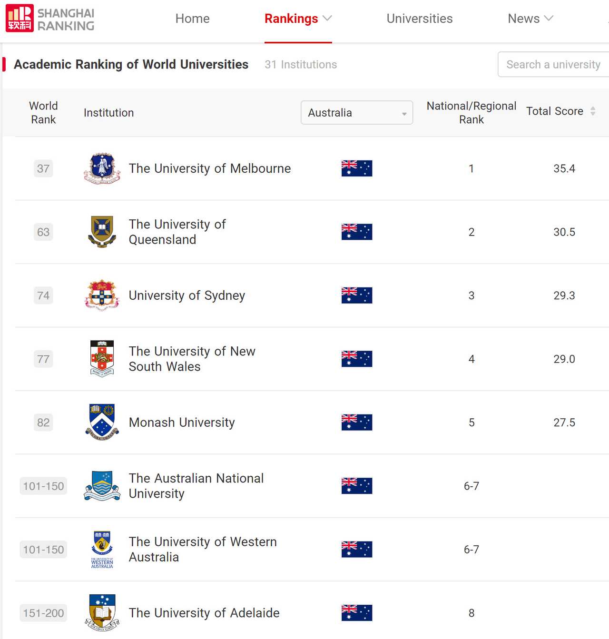Viewport: 609px width, 639px height.
Task: Open The University of Adelaide link
Action: (x=204, y=613)
